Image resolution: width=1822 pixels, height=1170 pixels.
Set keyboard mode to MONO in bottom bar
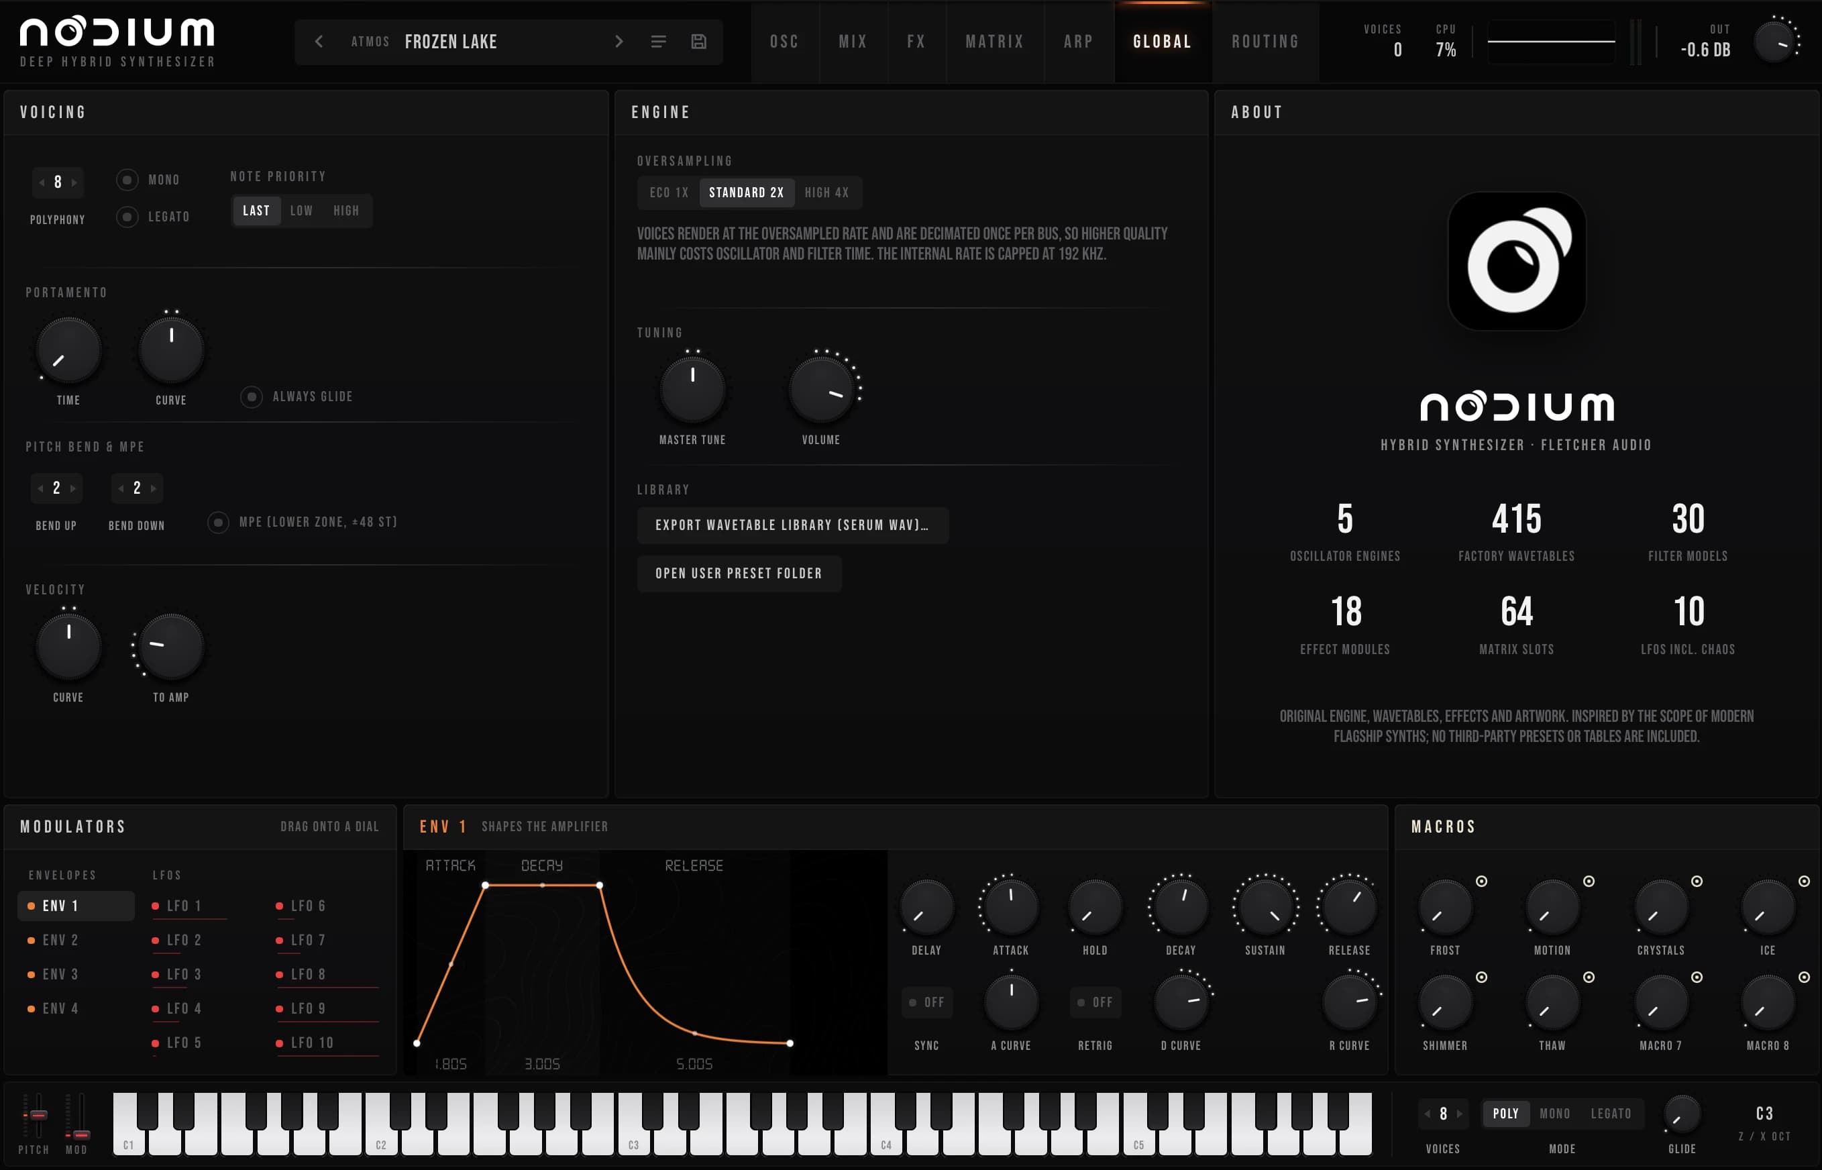(1554, 1114)
